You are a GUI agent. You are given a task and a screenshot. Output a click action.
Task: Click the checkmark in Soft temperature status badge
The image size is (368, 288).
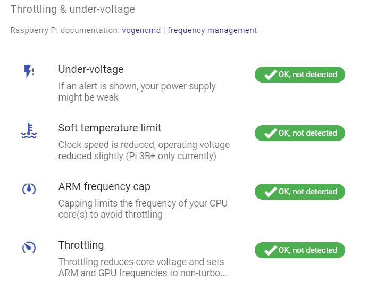click(270, 133)
